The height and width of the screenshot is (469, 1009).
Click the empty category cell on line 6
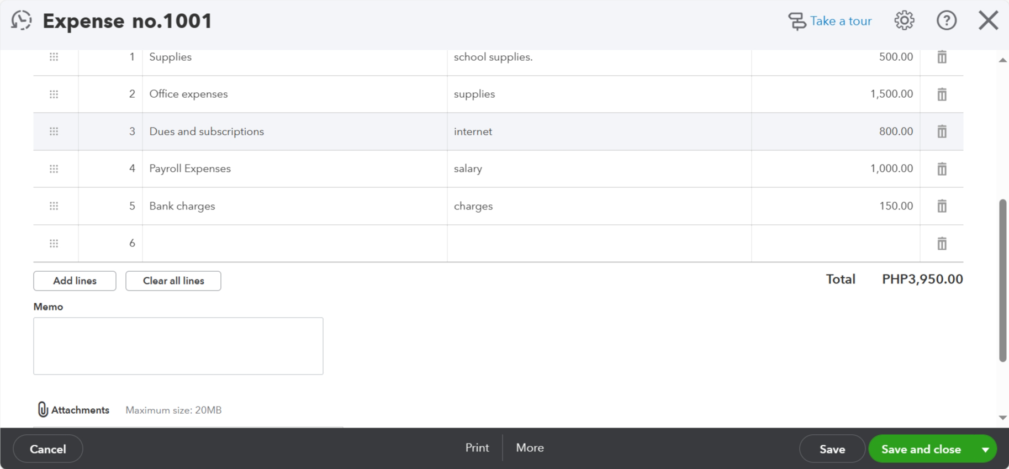point(294,244)
